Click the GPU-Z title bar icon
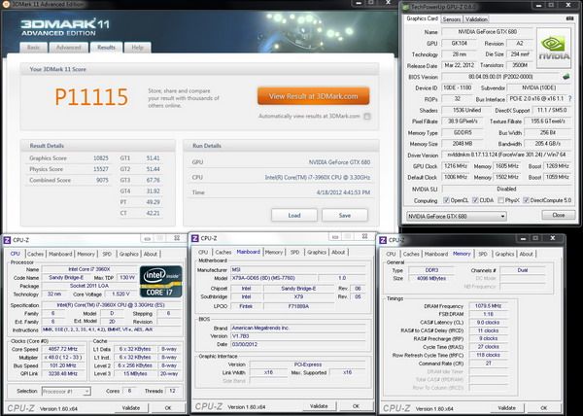583x416 pixels. pyautogui.click(x=405, y=7)
